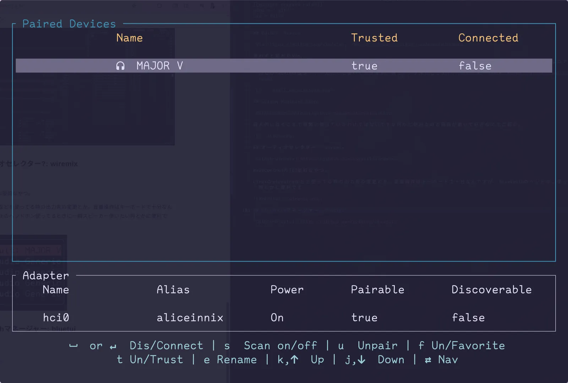Click the Paired Devices panel title
The height and width of the screenshot is (383, 568).
[x=69, y=24]
